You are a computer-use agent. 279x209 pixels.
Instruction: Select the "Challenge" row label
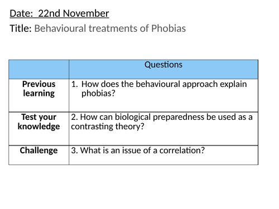(x=39, y=150)
